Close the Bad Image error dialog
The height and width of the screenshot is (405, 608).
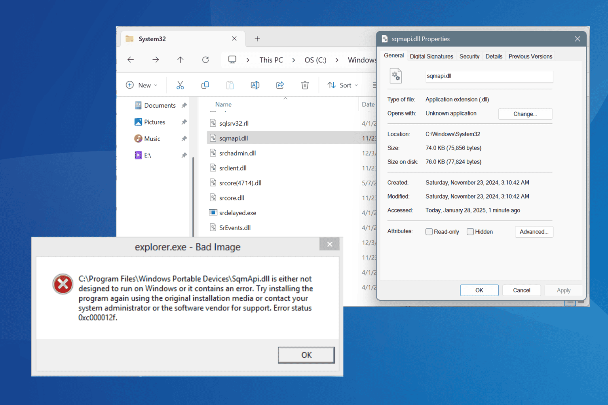pos(329,244)
